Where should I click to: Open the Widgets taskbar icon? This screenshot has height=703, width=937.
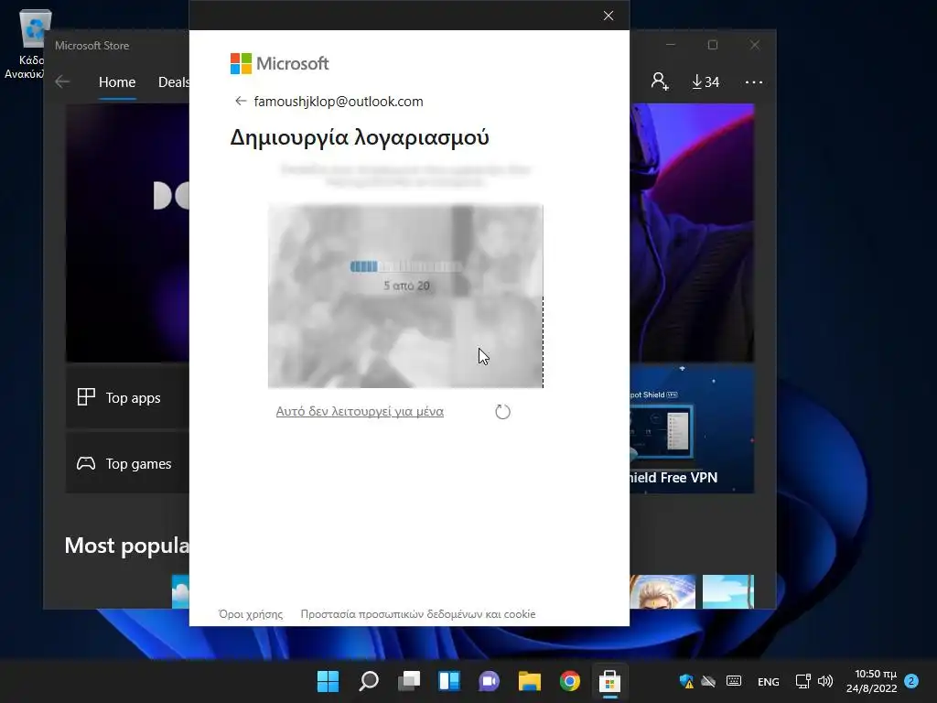tap(449, 681)
